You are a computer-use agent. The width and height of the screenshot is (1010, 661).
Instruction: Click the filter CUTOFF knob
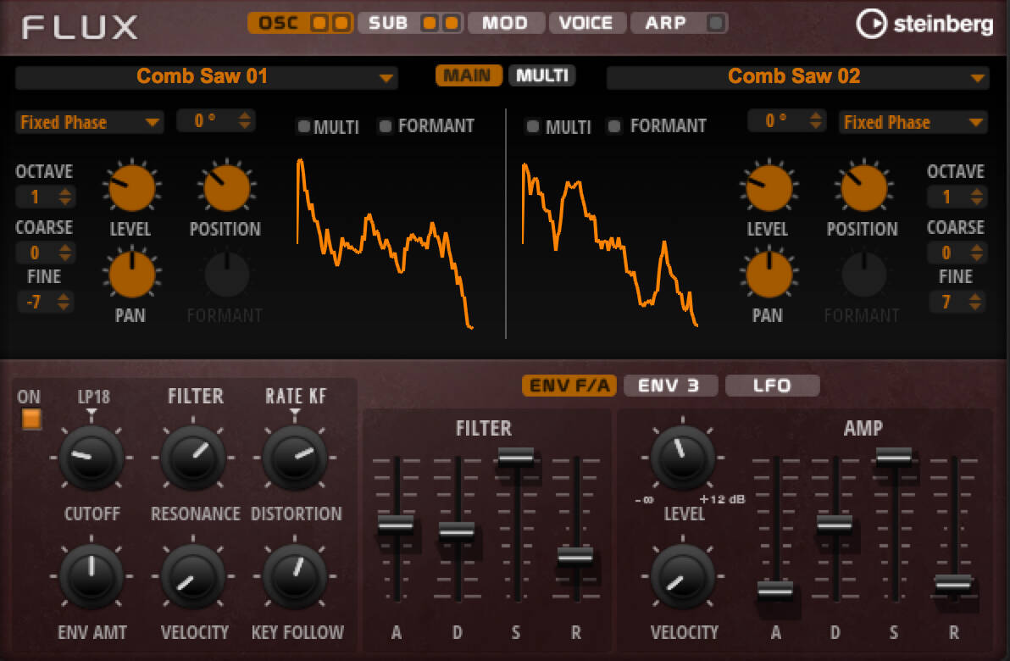92,458
